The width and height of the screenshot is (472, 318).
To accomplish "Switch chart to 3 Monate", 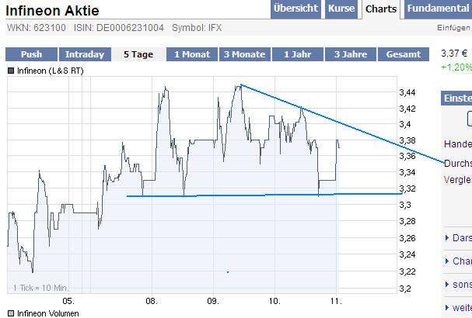I will (244, 54).
